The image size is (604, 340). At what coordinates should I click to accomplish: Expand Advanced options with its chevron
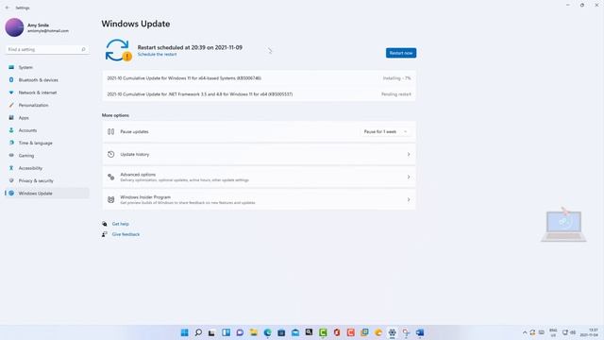tap(409, 177)
